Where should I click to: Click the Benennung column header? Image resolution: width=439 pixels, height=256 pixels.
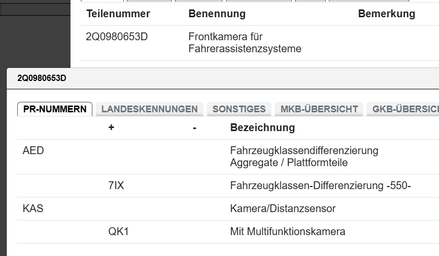point(217,14)
